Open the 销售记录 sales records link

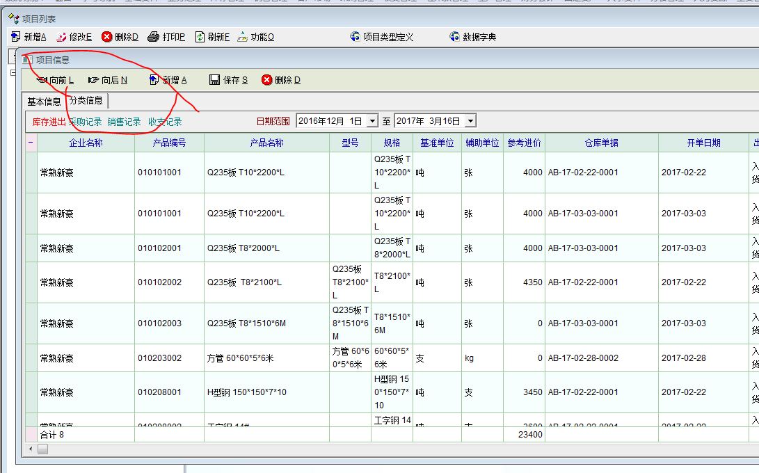pyautogui.click(x=124, y=122)
